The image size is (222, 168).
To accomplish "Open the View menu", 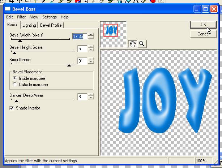I will click(34, 17).
